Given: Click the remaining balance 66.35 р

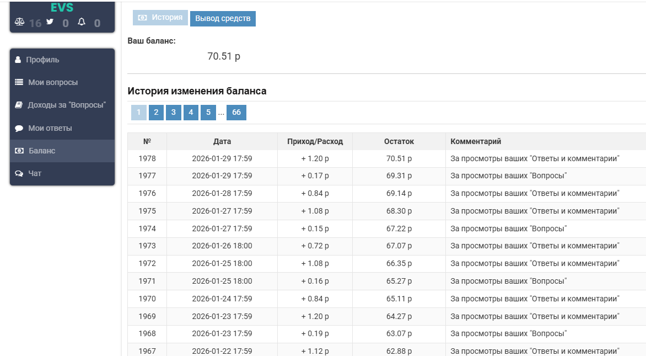Looking at the screenshot, I should click(x=399, y=264).
